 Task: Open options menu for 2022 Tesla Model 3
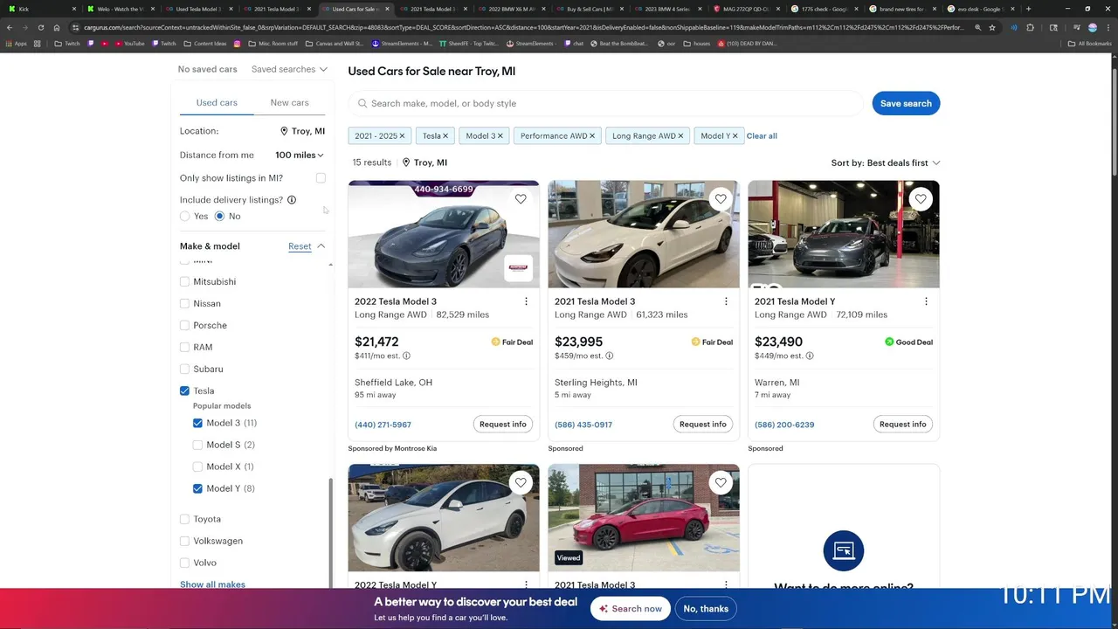coord(526,301)
